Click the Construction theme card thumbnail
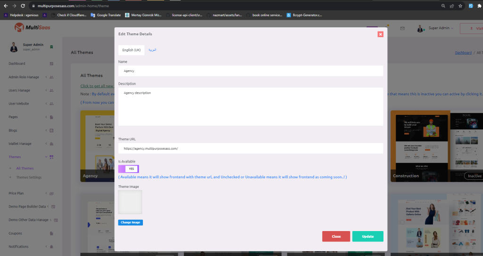Image resolution: width=483 pixels, height=256 pixels. coord(437,146)
